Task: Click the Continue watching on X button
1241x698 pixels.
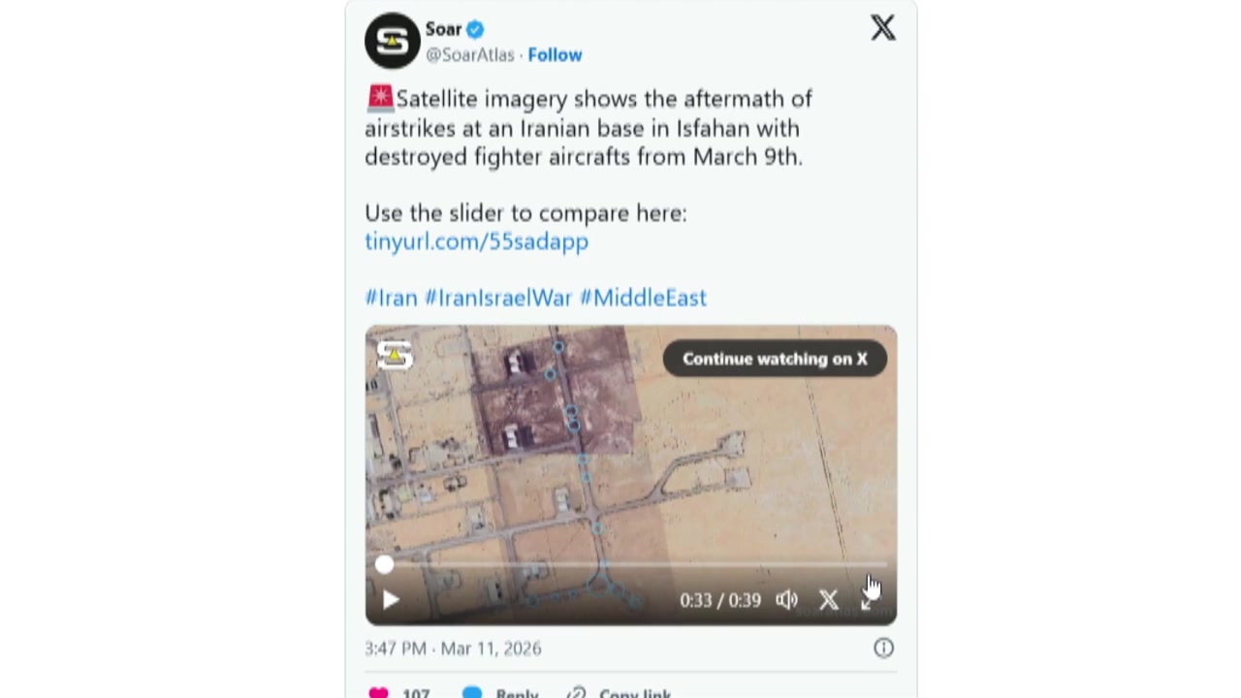Action: pos(774,359)
